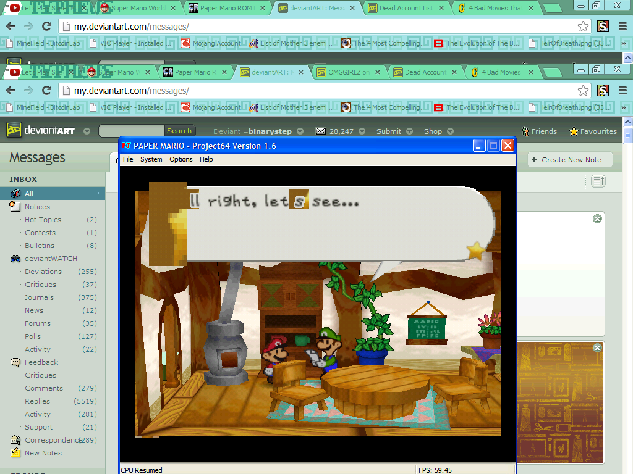Open List of Mother 3 enemies bookmark in front window

(289, 107)
